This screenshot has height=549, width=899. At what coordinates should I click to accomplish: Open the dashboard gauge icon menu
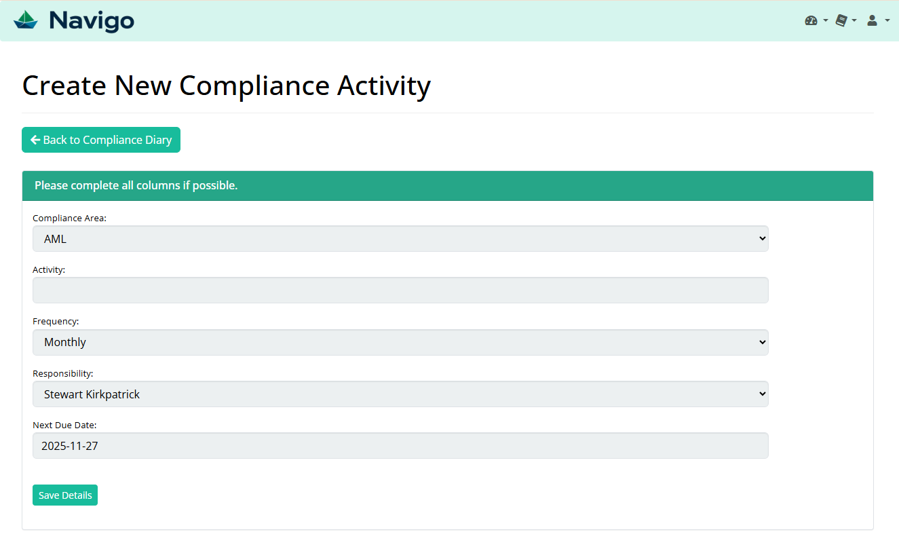(x=811, y=20)
